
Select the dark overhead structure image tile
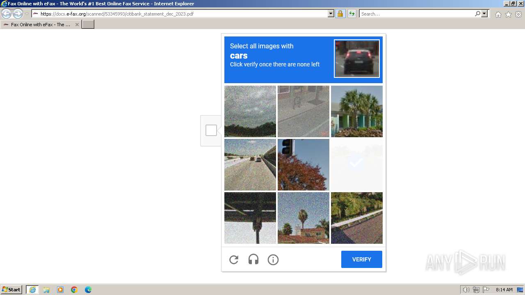(250, 218)
